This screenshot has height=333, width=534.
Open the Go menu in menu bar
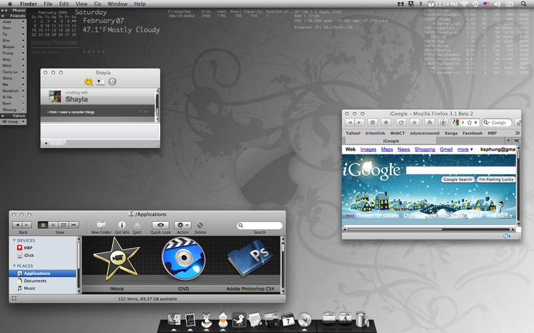click(97, 4)
